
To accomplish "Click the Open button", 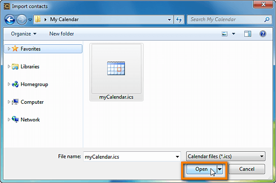I will pos(202,169).
